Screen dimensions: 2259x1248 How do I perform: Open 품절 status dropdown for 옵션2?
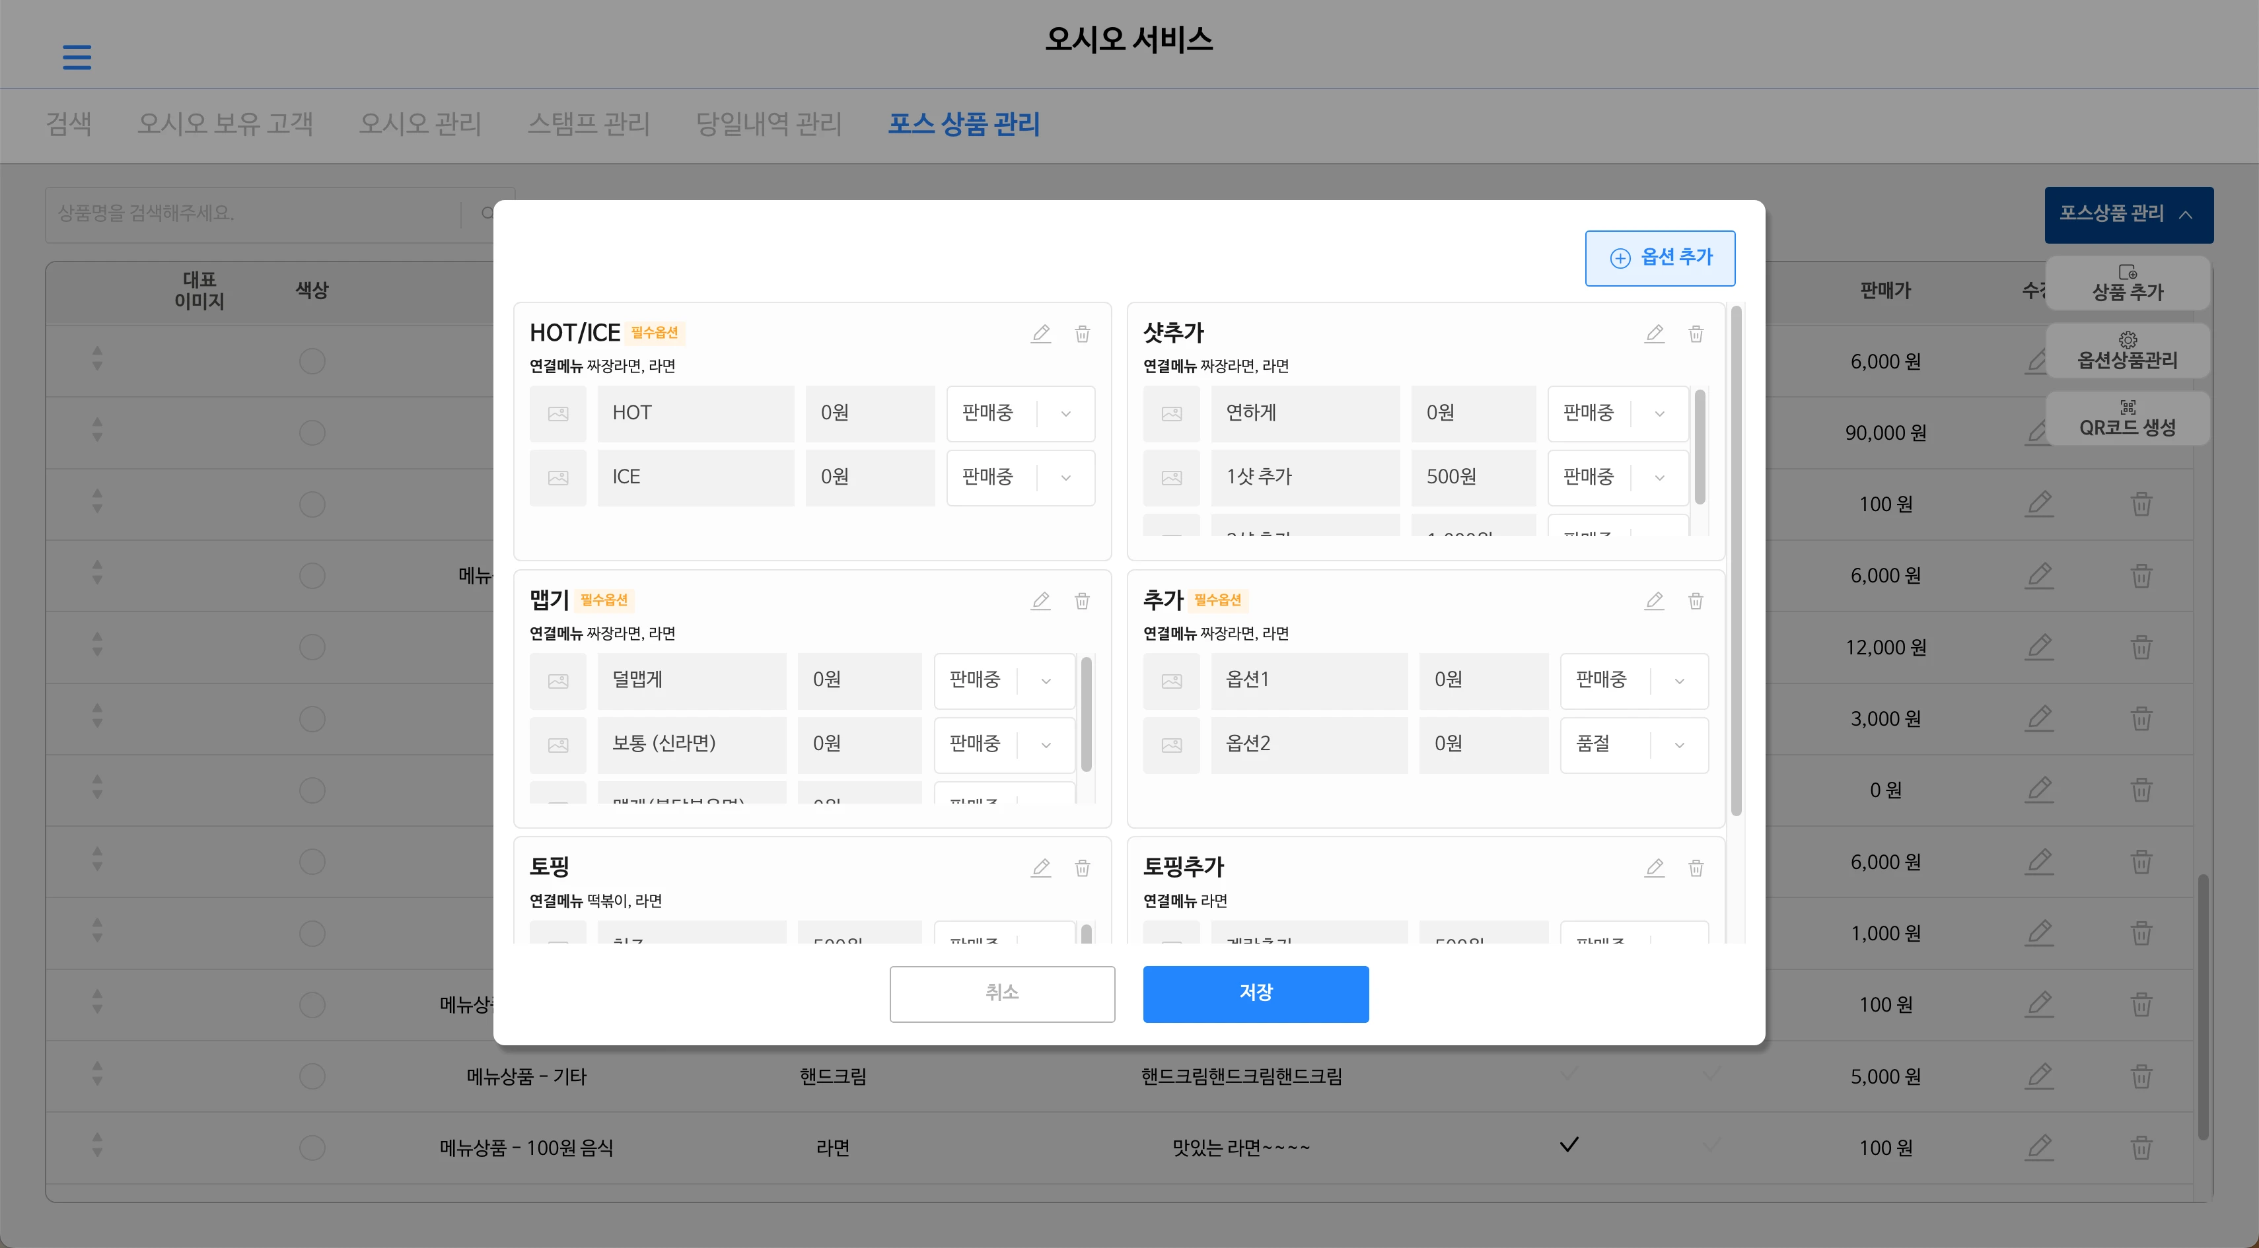[1635, 745]
